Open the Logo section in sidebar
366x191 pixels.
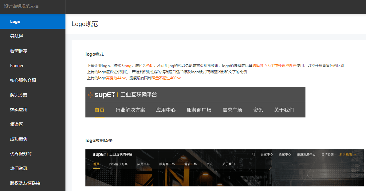[x=33, y=21]
